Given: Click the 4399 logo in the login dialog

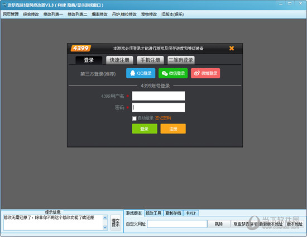Looking at the screenshot, I should (x=81, y=48).
